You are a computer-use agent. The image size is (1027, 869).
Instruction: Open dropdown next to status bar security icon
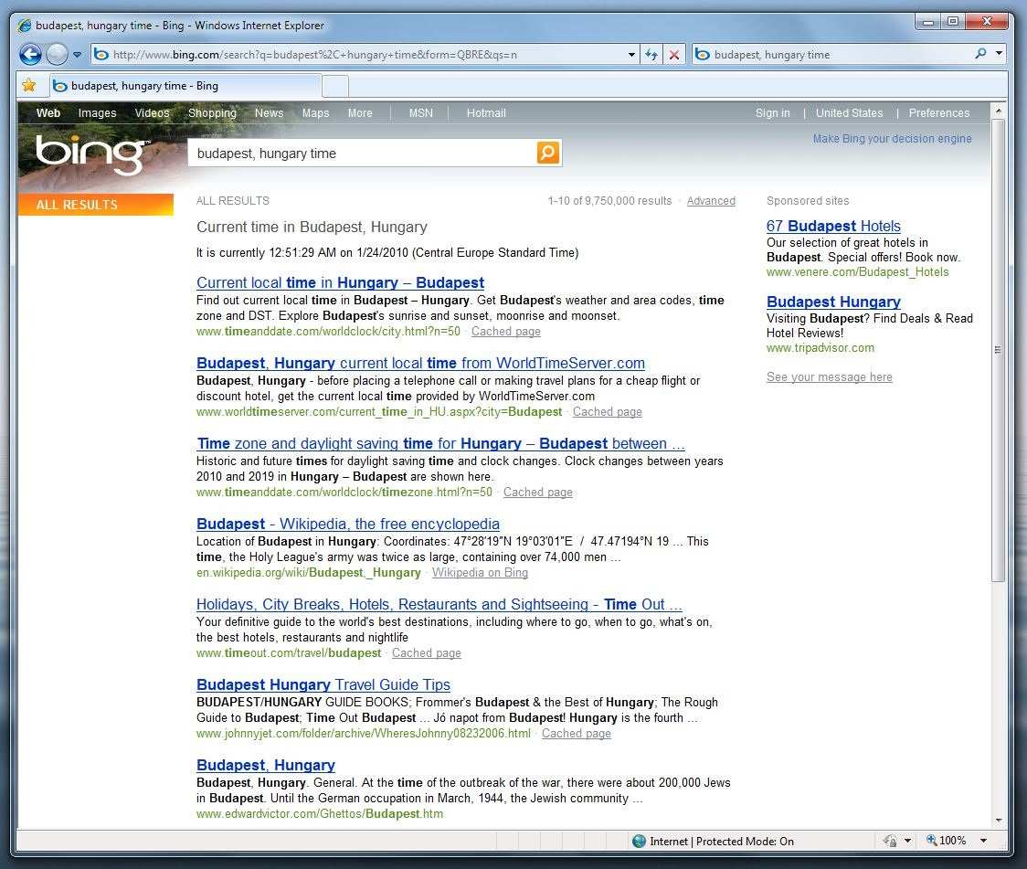pyautogui.click(x=908, y=841)
